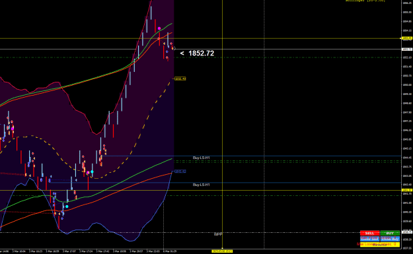Click the blue Close Sell button
Viewport: 413px width, 254px height.
369,239
